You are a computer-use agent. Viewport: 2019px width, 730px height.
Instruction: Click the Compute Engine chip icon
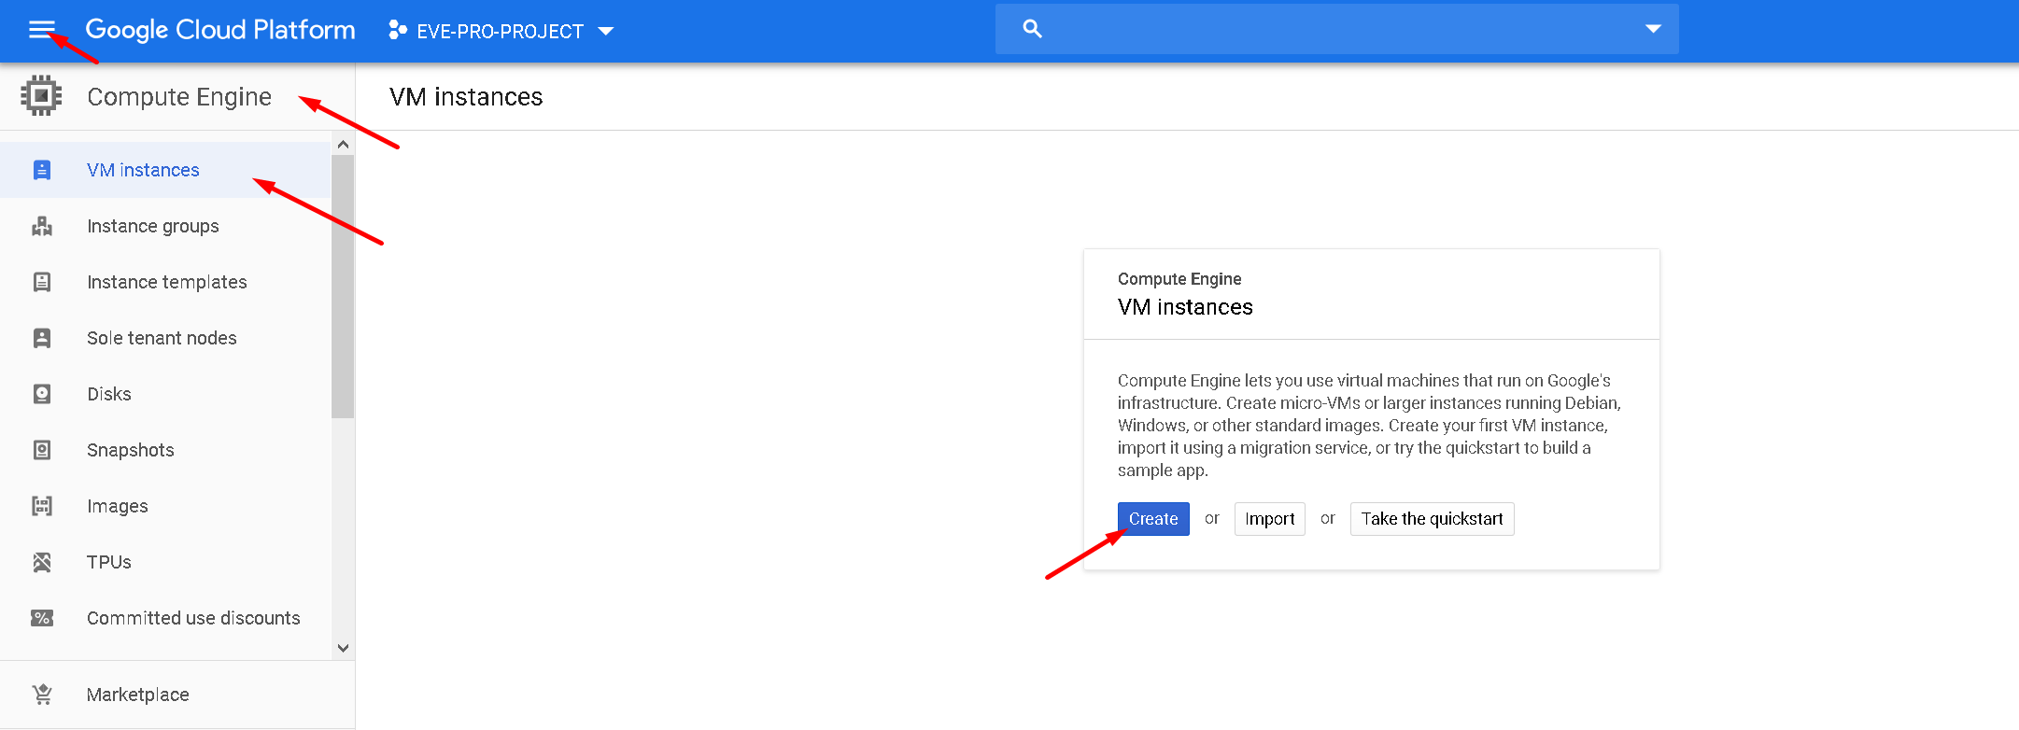tap(41, 96)
